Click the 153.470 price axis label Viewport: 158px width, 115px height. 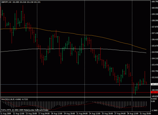tap(155, 65)
